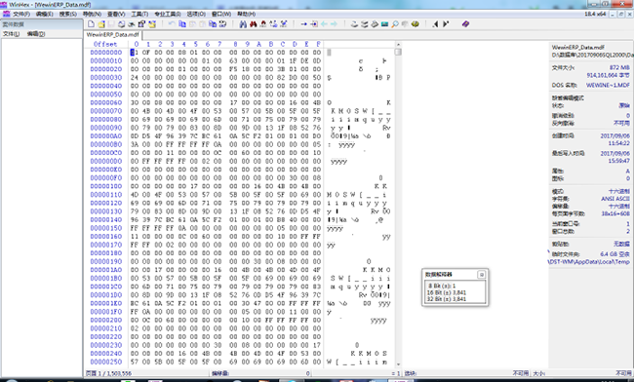Click offset 00000100 in the offset column
The image size is (634, 382).
106,186
